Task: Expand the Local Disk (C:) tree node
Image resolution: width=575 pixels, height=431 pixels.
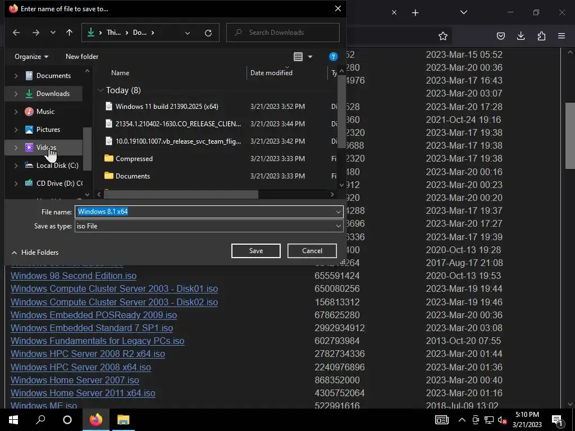Action: (16, 166)
